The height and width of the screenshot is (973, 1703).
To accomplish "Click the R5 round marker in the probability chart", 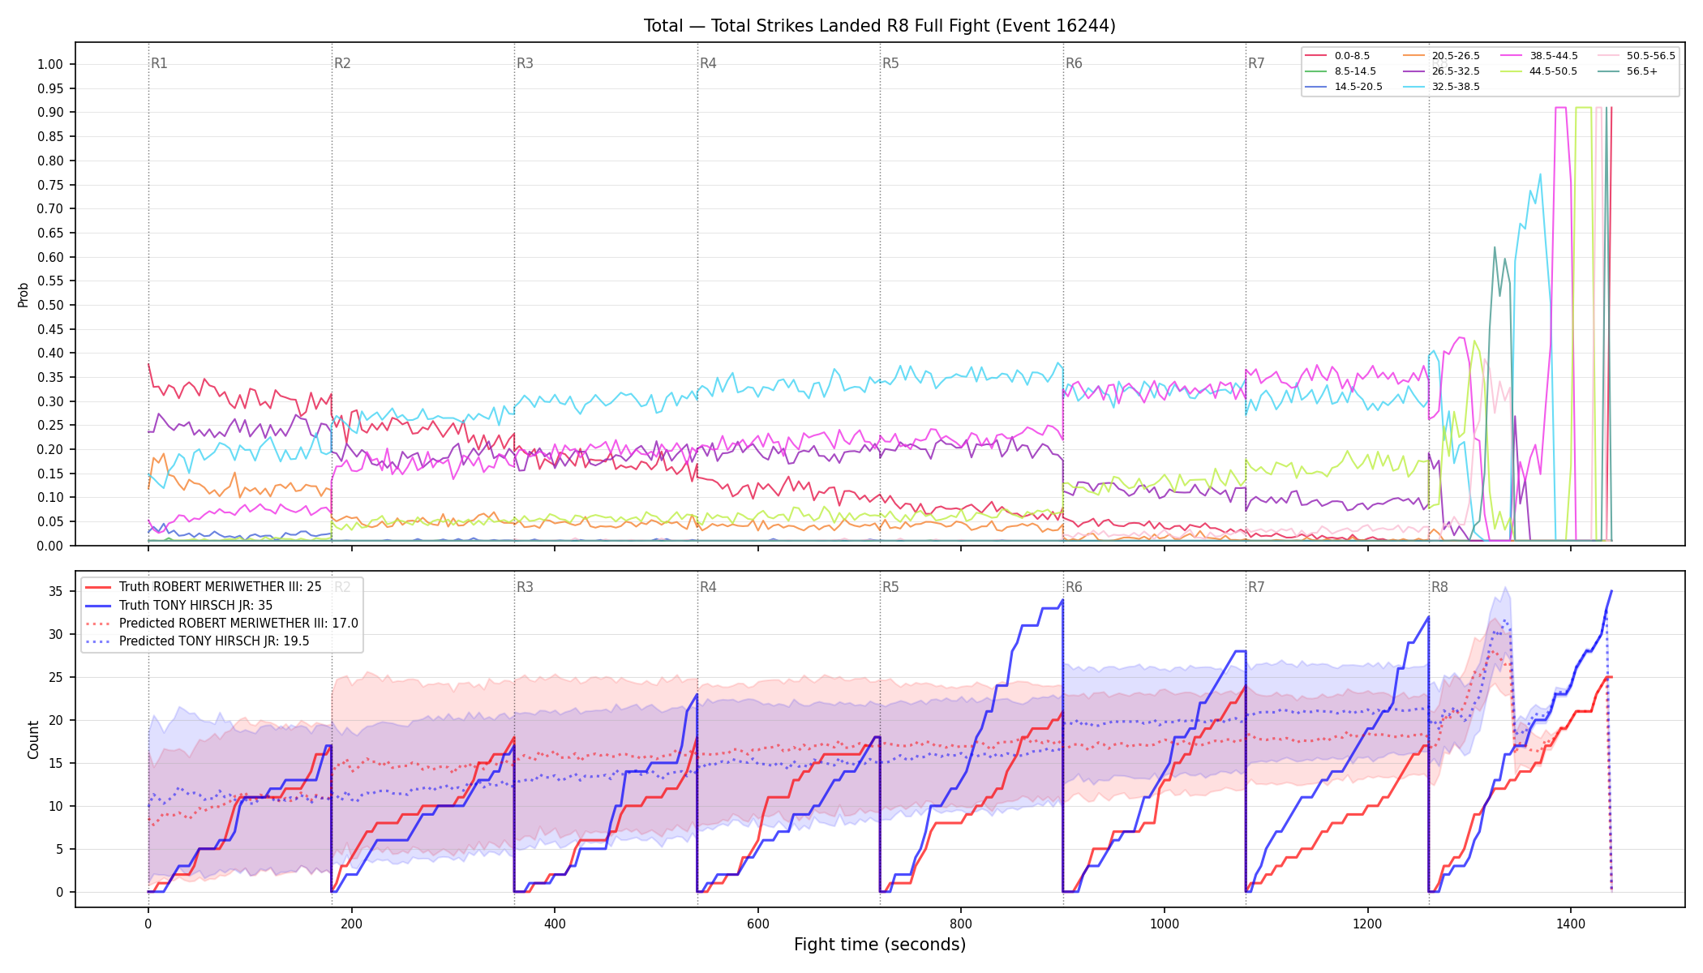I will [x=890, y=63].
